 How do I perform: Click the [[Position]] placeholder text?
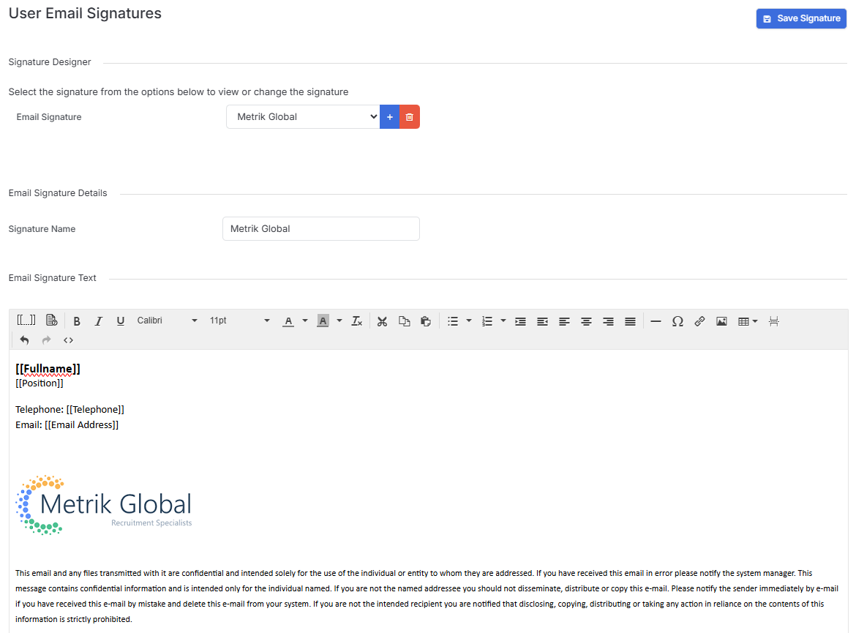[40, 383]
